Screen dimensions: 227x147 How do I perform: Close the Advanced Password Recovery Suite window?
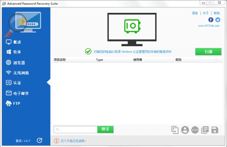[x=219, y=2]
